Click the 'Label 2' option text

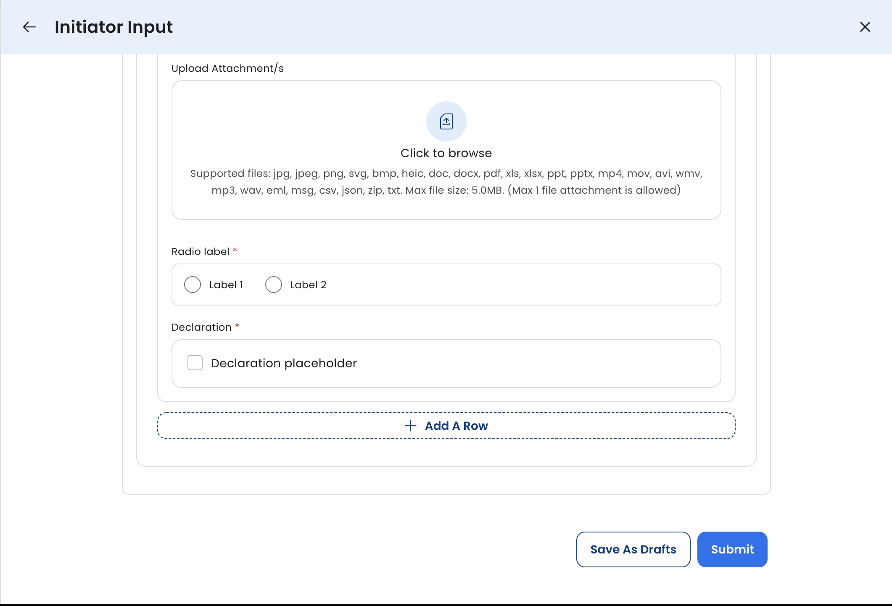308,285
